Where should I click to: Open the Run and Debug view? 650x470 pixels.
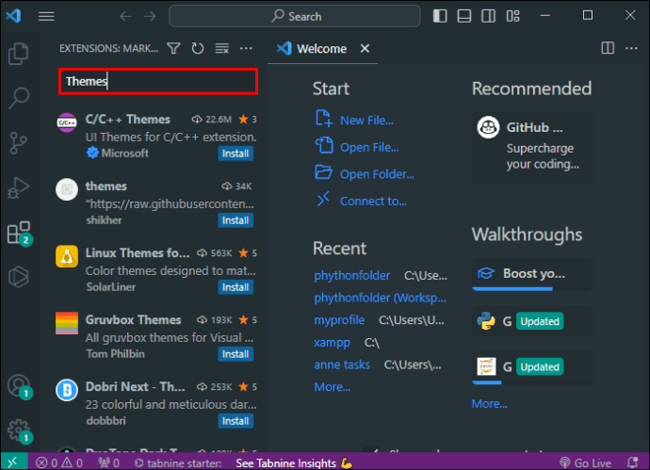tap(19, 187)
